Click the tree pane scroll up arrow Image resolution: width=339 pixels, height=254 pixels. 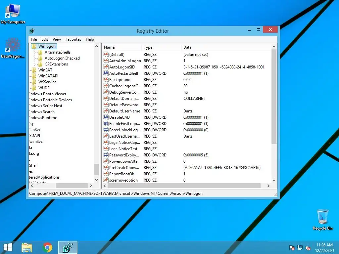[96, 46]
